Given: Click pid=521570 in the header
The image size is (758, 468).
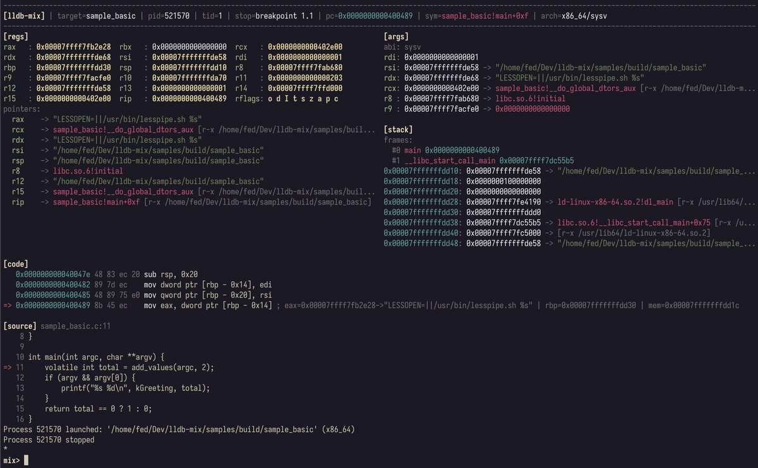Looking at the screenshot, I should (x=168, y=15).
